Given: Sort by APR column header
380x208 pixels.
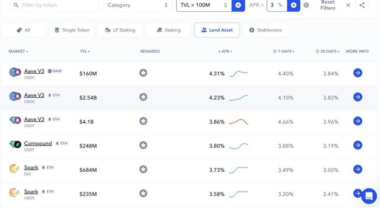Looking at the screenshot, I should pyautogui.click(x=225, y=51).
